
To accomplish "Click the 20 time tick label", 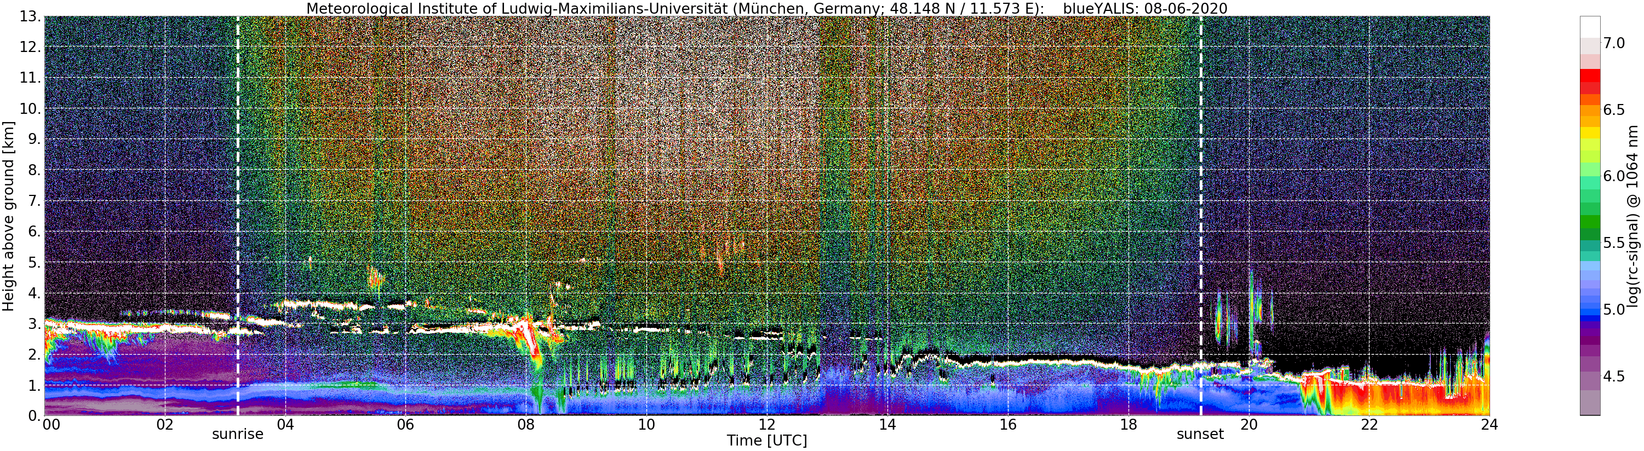I will click(1248, 425).
